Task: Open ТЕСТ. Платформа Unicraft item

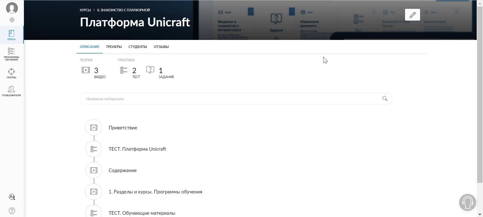Action: click(137, 149)
